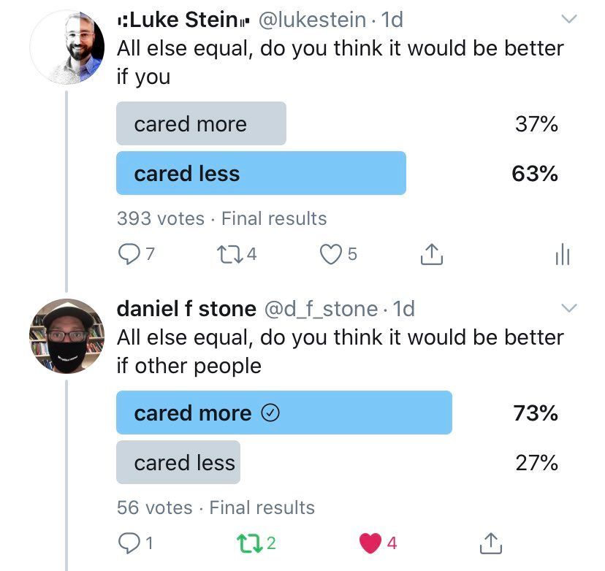
Task: Share Luke Stein's tweet
Action: [431, 254]
